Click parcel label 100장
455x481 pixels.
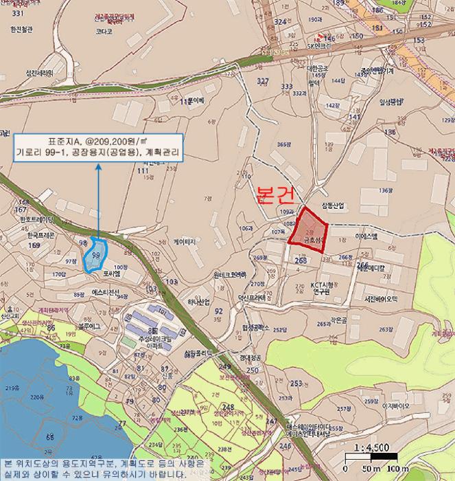tap(121, 267)
